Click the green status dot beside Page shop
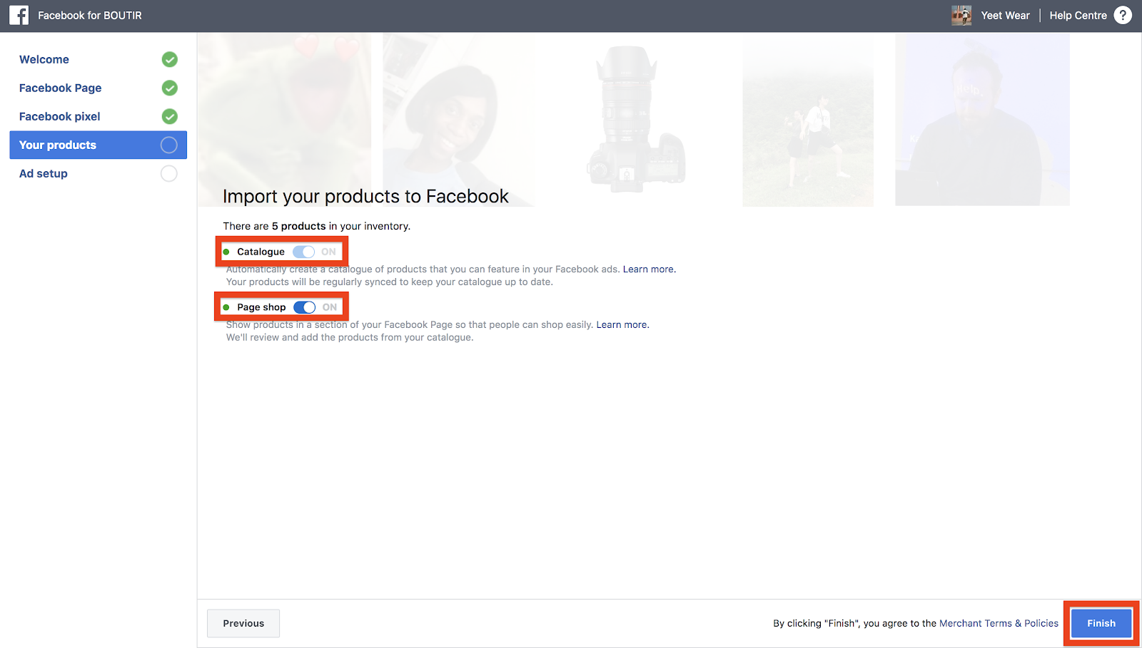 (x=226, y=307)
